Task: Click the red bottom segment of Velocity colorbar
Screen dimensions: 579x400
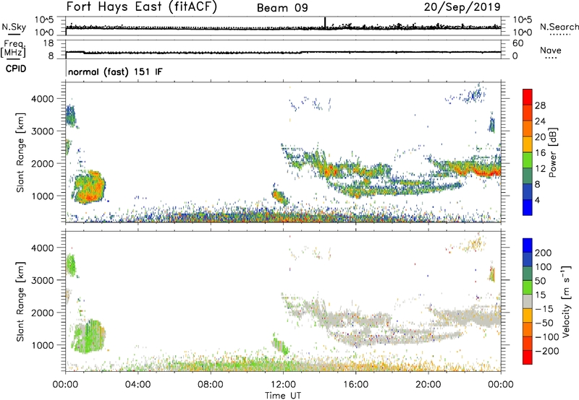Action: [x=528, y=357]
